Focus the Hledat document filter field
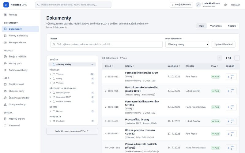The width and height of the screenshot is (245, 153). coord(106,44)
